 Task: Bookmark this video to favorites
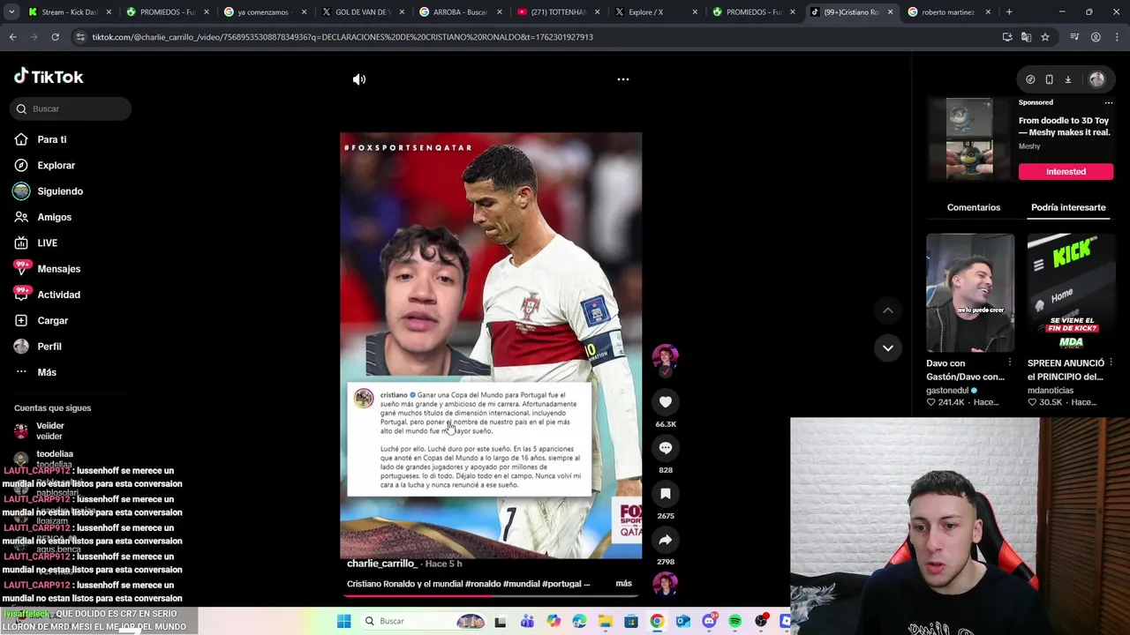coord(666,494)
